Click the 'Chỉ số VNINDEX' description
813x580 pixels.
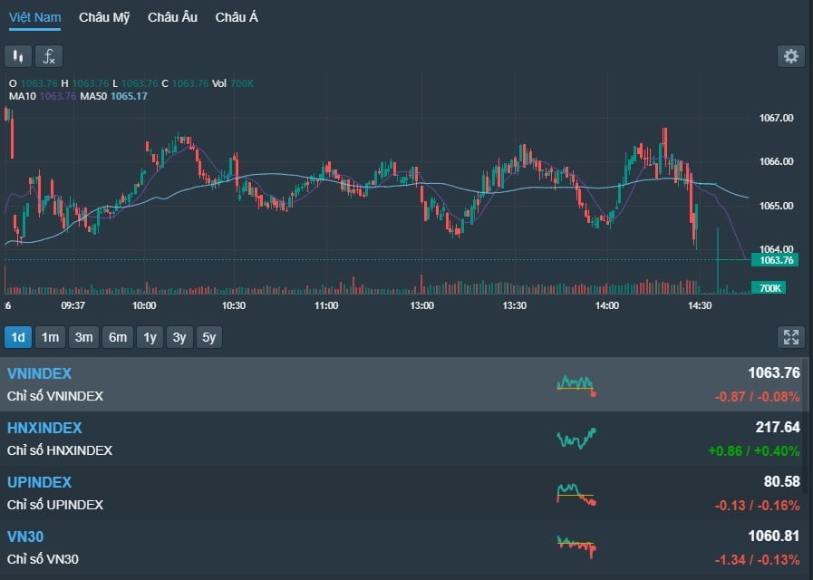55,396
